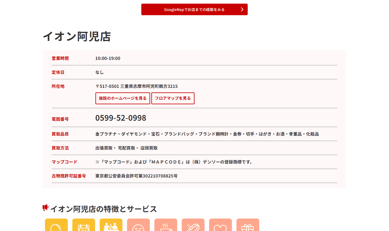Image resolution: width=389 pixels, height=231 pixels.
Task: Click the smiley face service icon
Action: pos(138,225)
